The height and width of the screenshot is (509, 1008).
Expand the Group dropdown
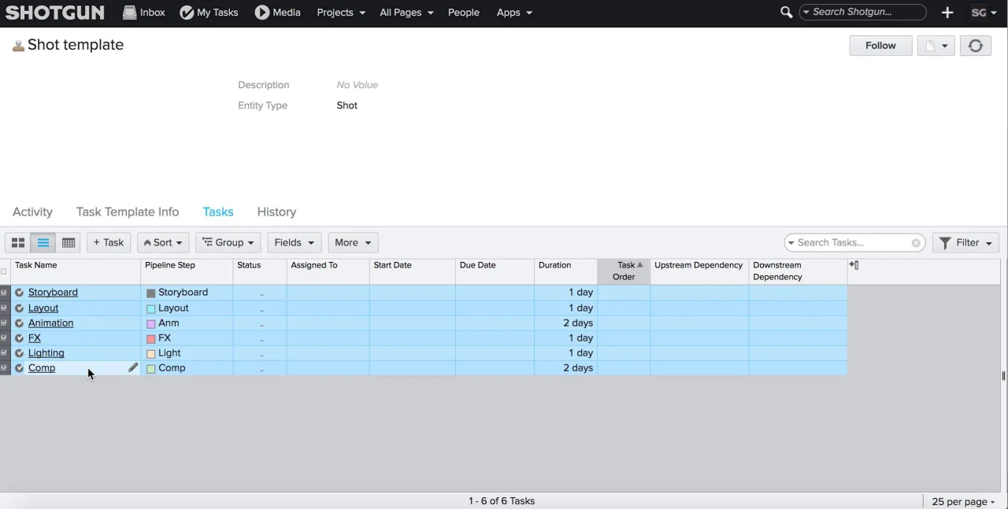point(228,243)
